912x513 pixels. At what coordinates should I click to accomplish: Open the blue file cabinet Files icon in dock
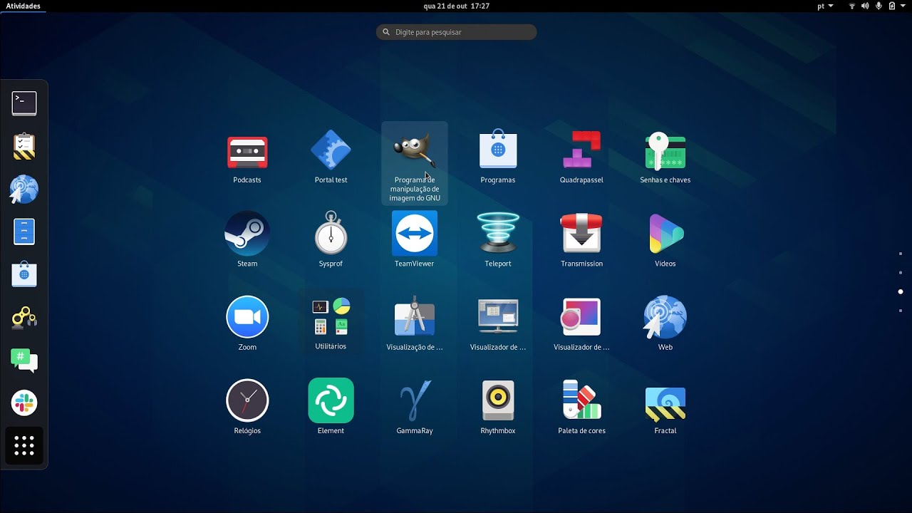pos(24,232)
